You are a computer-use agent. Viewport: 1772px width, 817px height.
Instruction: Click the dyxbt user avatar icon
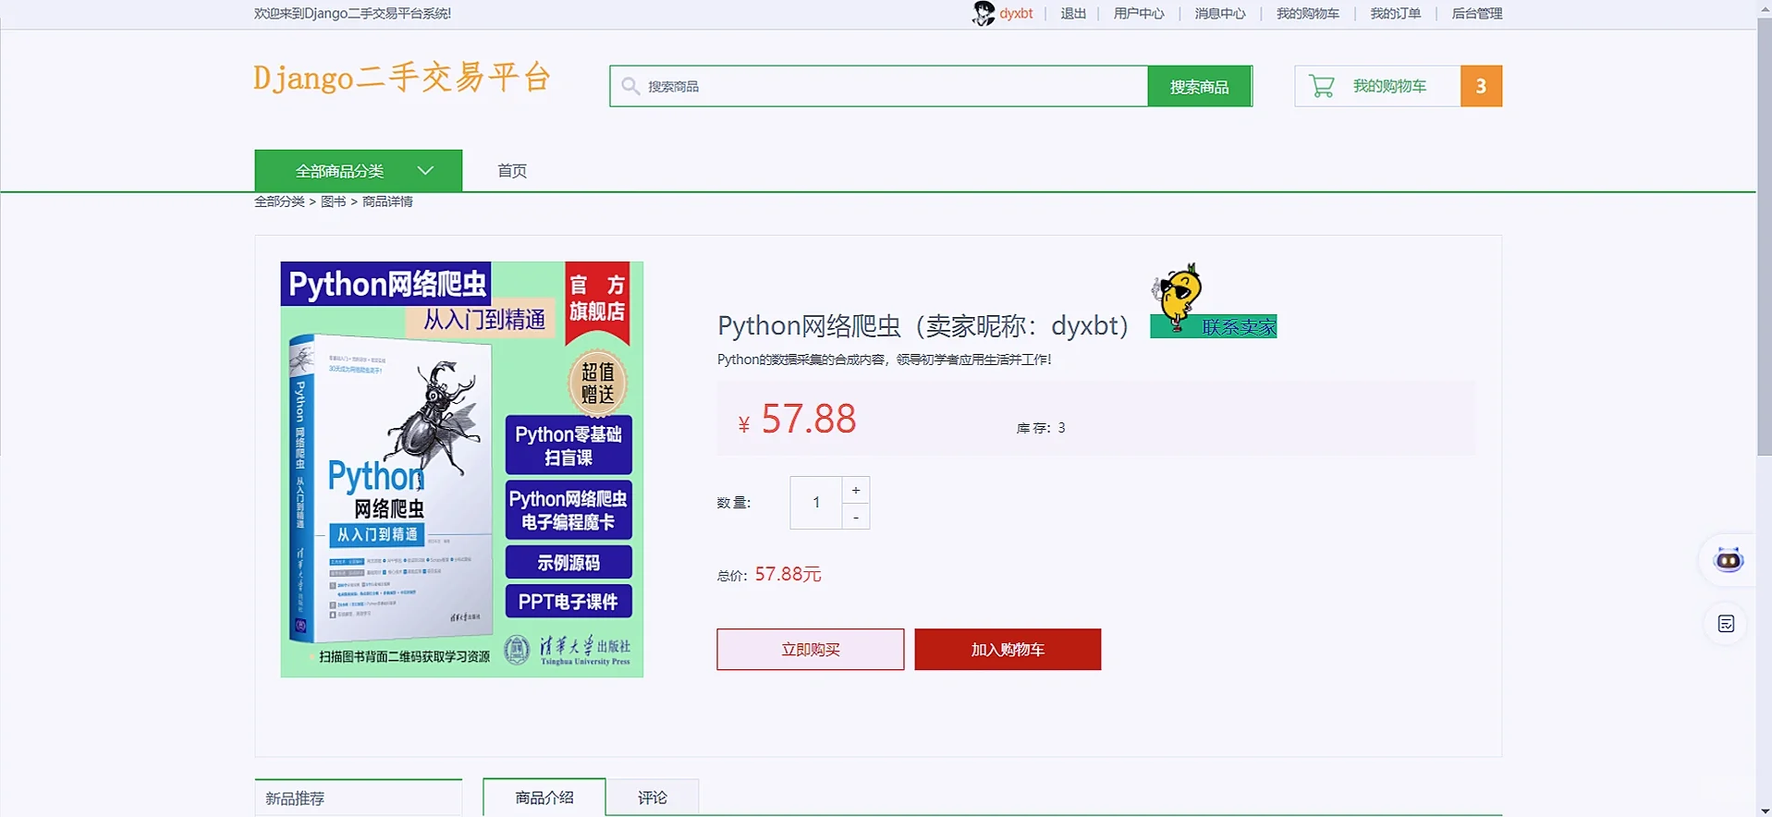pos(983,13)
